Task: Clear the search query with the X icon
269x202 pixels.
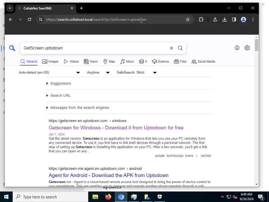Action: pyautogui.click(x=171, y=48)
